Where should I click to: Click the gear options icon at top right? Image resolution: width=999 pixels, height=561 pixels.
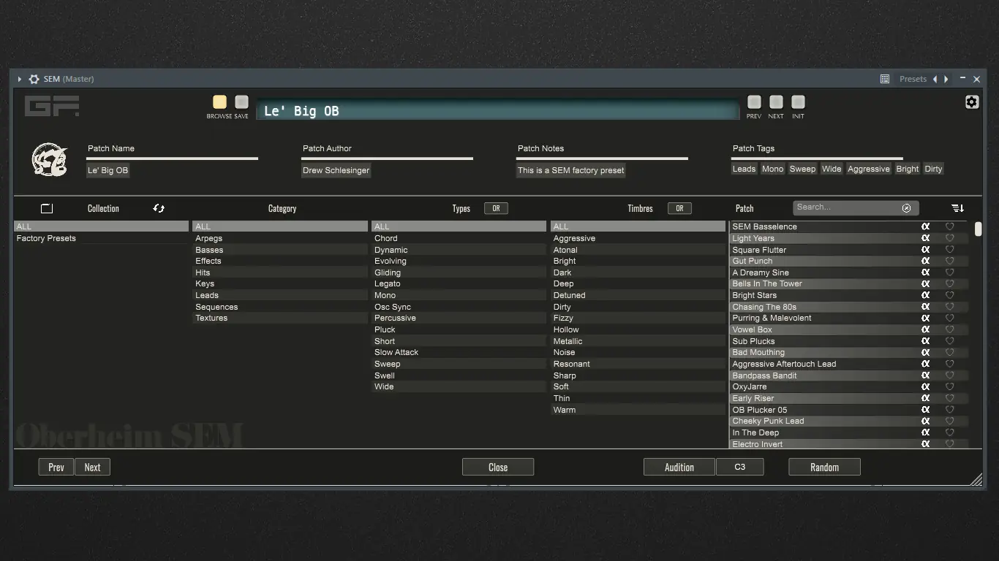pos(971,102)
